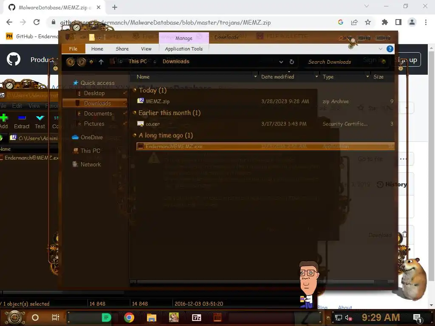
Task: Sort by the Size column header
Action: pyautogui.click(x=379, y=77)
